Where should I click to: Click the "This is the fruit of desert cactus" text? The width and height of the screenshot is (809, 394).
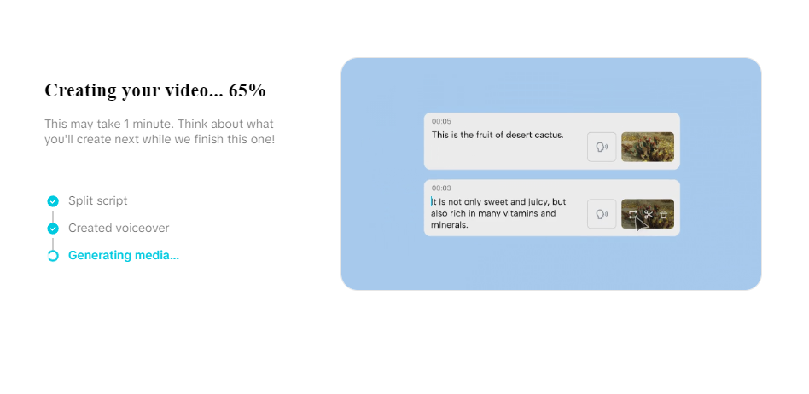click(498, 135)
